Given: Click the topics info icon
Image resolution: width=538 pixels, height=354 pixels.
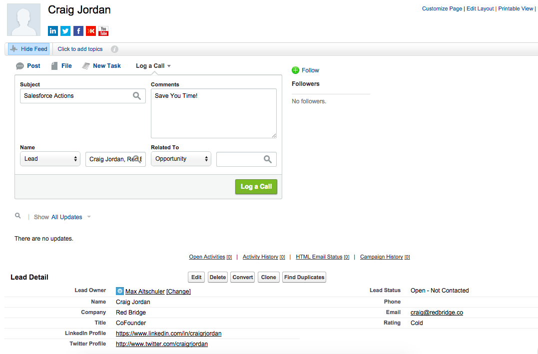Looking at the screenshot, I should coord(114,49).
